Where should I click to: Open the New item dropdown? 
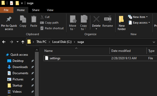pyautogui.click(x=138, y=17)
